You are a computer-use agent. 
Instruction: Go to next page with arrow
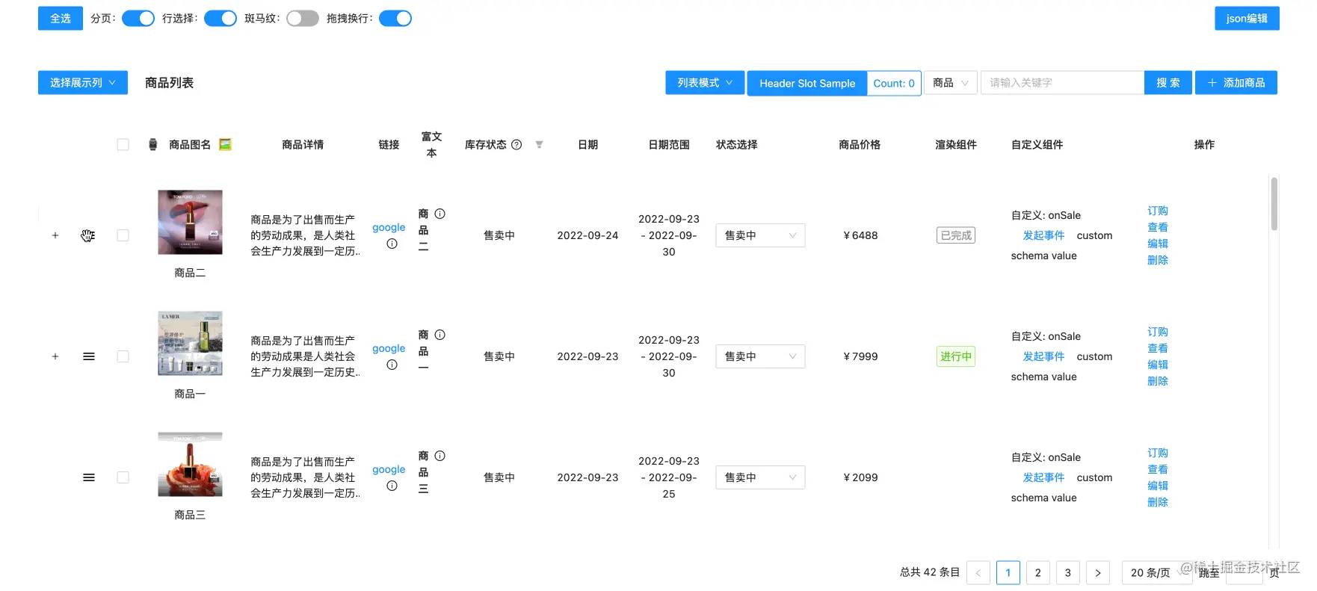point(1097,572)
